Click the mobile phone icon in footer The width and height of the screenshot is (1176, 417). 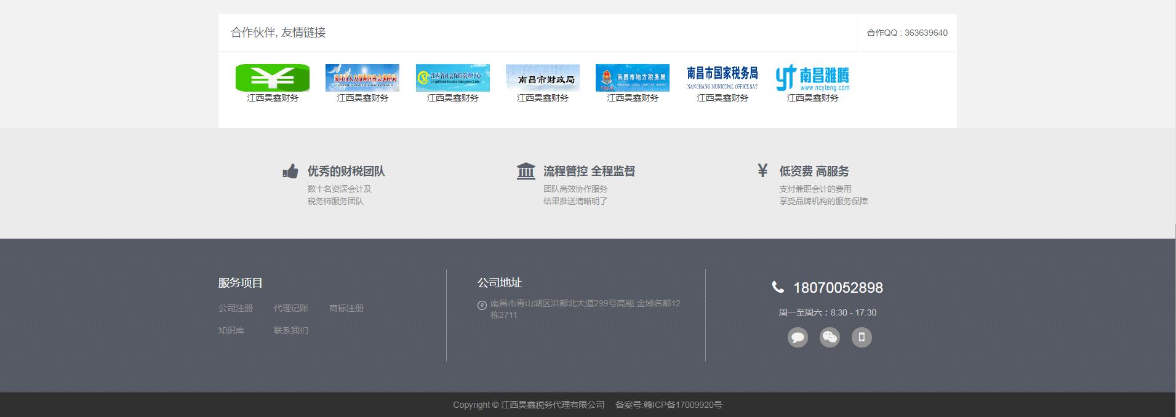(x=862, y=337)
